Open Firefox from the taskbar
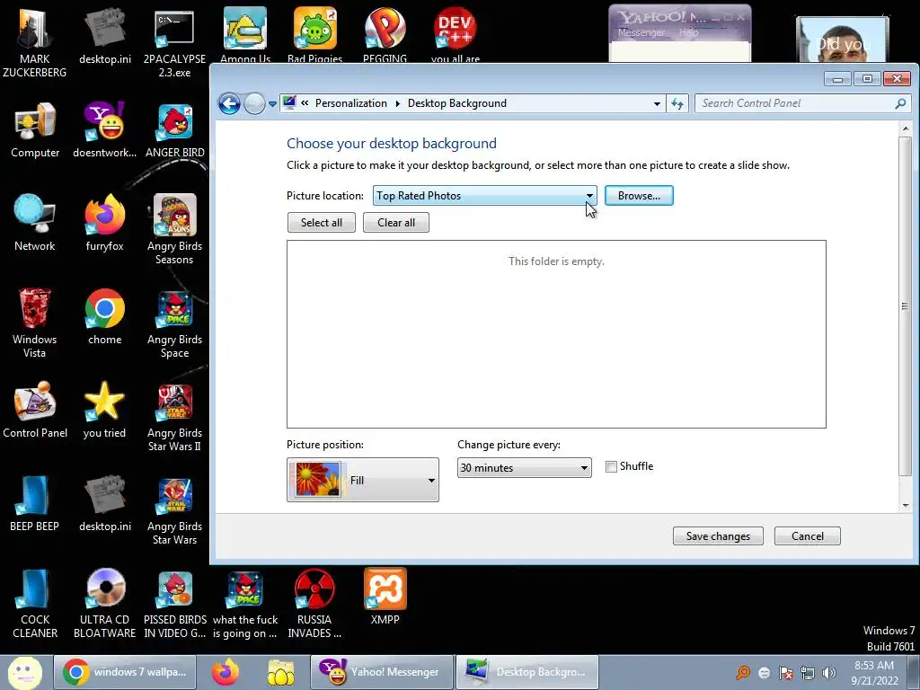The height and width of the screenshot is (690, 920). point(226,672)
